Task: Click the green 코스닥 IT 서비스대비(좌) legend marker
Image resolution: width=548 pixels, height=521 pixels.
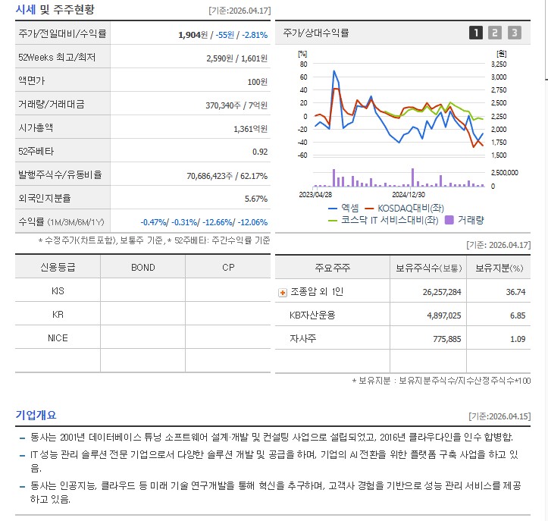Action: (x=333, y=221)
